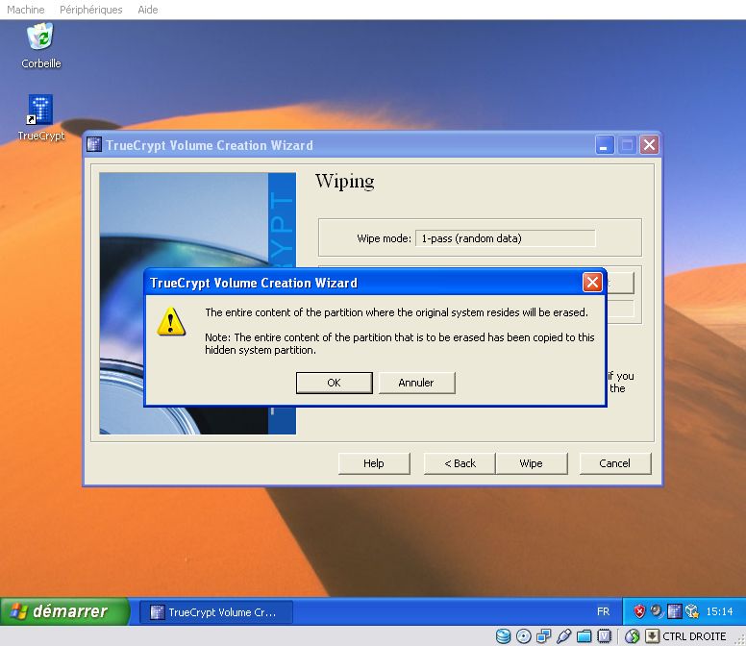Click the FR language indicator
The width and height of the screenshot is (746, 646).
(x=604, y=611)
